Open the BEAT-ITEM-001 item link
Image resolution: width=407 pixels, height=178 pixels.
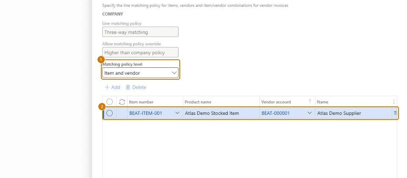coord(145,113)
